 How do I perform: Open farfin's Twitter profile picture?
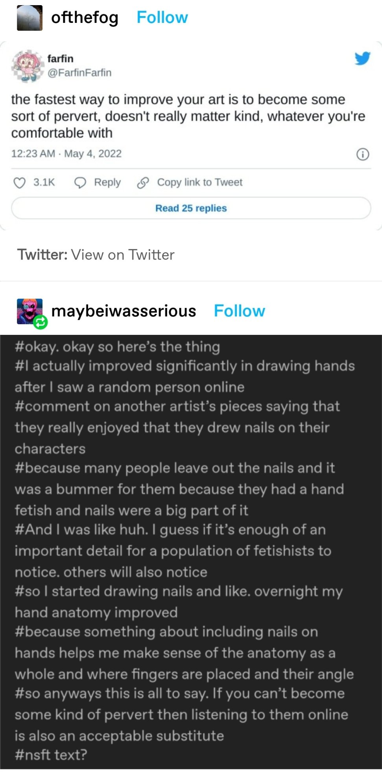[x=27, y=66]
